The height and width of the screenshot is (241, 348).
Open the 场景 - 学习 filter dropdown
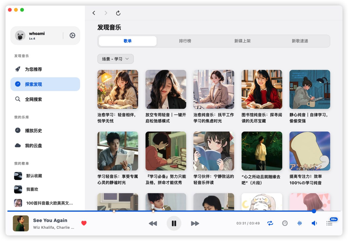115,59
